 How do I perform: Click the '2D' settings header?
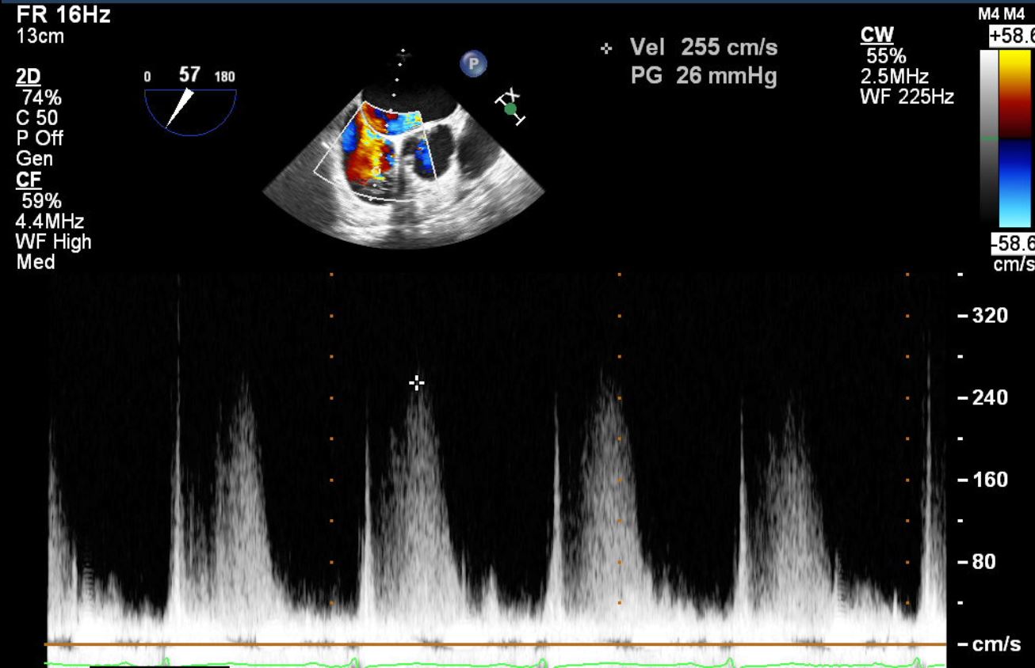tap(28, 77)
